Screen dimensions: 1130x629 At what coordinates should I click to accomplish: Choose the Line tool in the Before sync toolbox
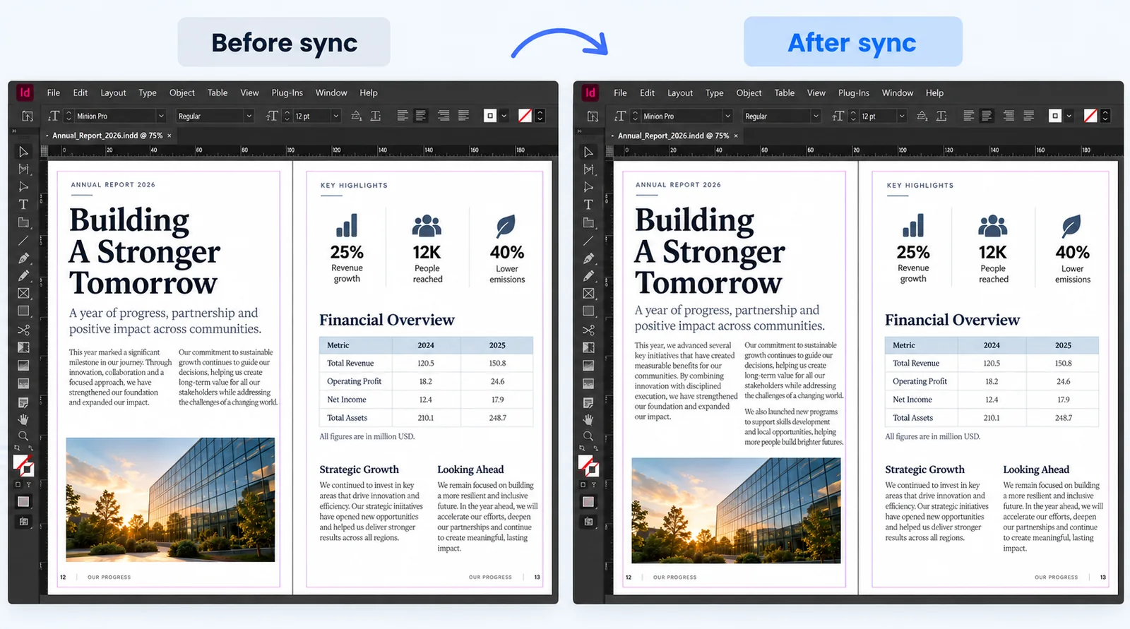pyautogui.click(x=23, y=240)
